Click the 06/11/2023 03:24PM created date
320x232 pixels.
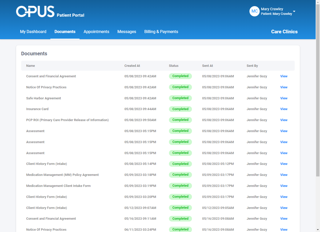[x=140, y=230]
